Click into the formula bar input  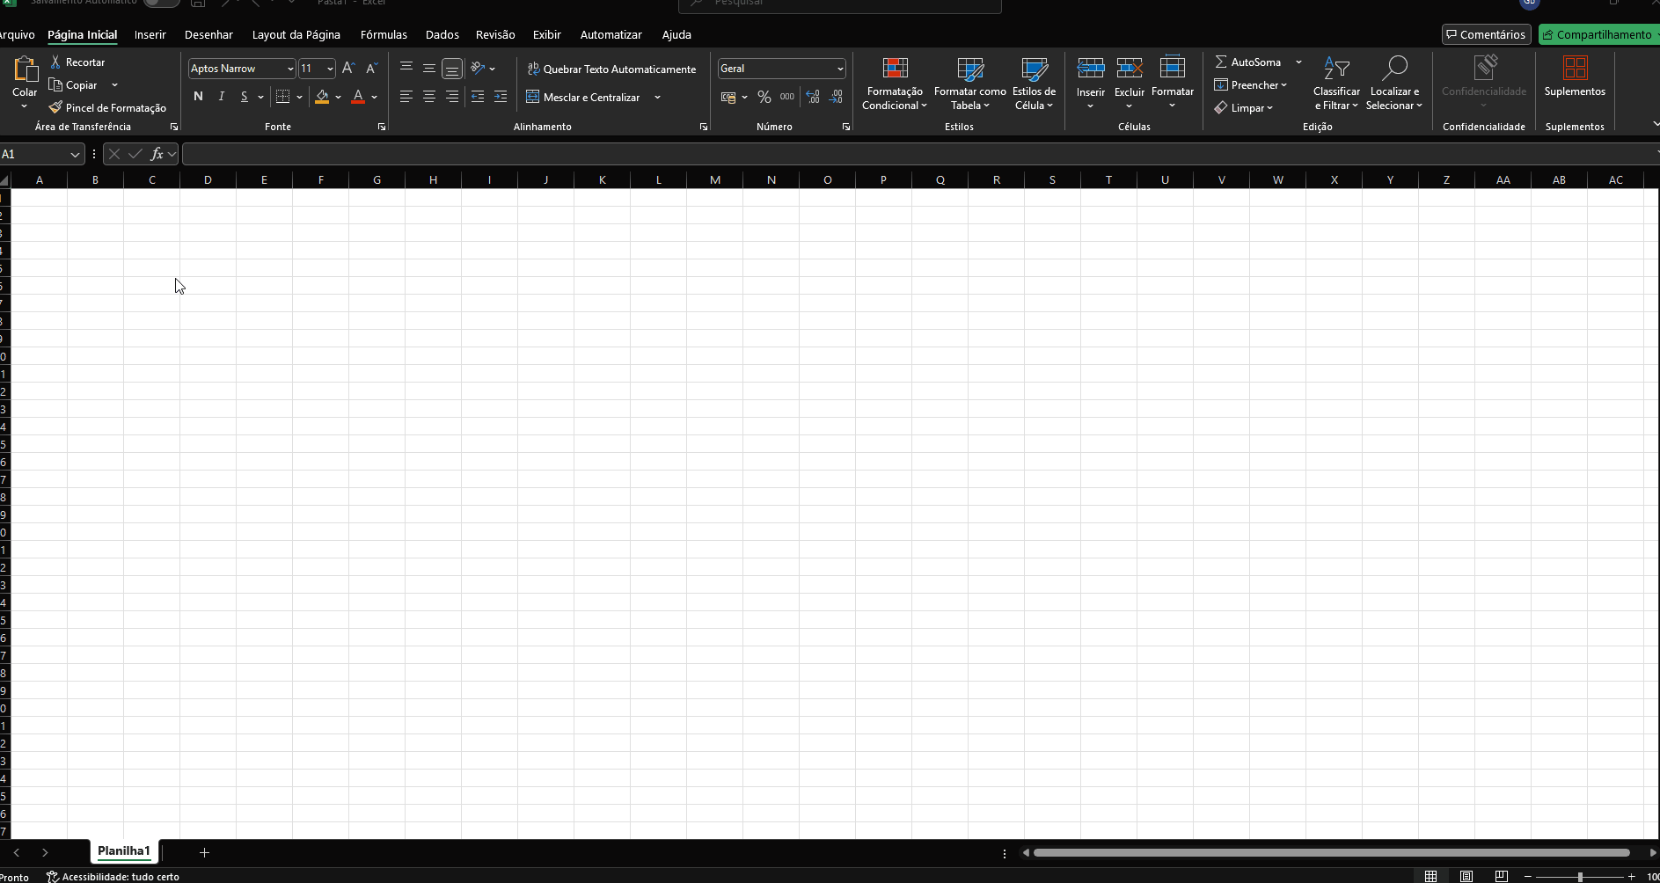tap(919, 154)
